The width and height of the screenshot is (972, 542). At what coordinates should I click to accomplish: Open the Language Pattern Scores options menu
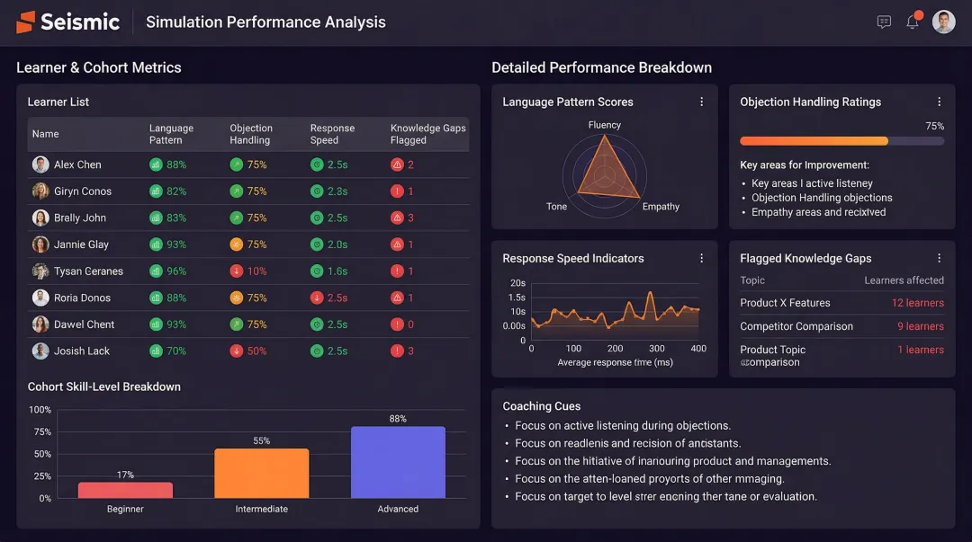[x=702, y=102]
